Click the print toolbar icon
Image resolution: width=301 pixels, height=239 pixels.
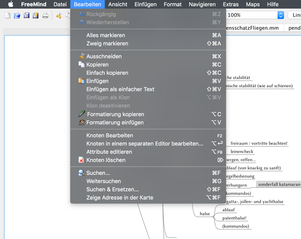(45, 15)
